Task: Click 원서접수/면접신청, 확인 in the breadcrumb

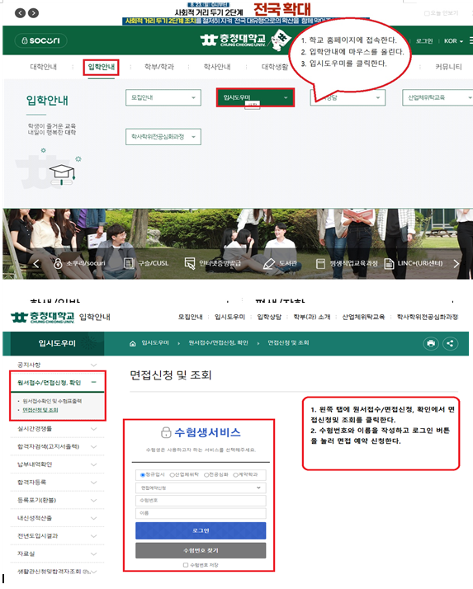Action: pos(218,343)
